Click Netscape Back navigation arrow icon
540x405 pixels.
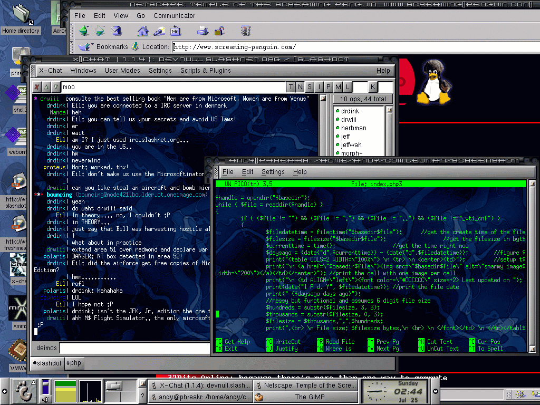[85, 31]
